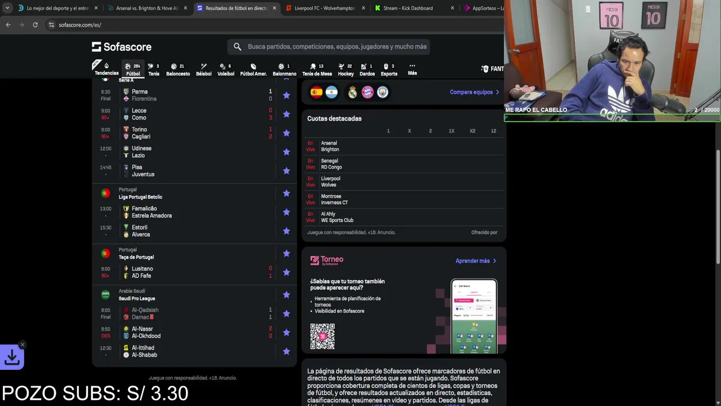Open Arsenal vs Brighton featured odds row
The height and width of the screenshot is (406, 721).
tap(403, 146)
